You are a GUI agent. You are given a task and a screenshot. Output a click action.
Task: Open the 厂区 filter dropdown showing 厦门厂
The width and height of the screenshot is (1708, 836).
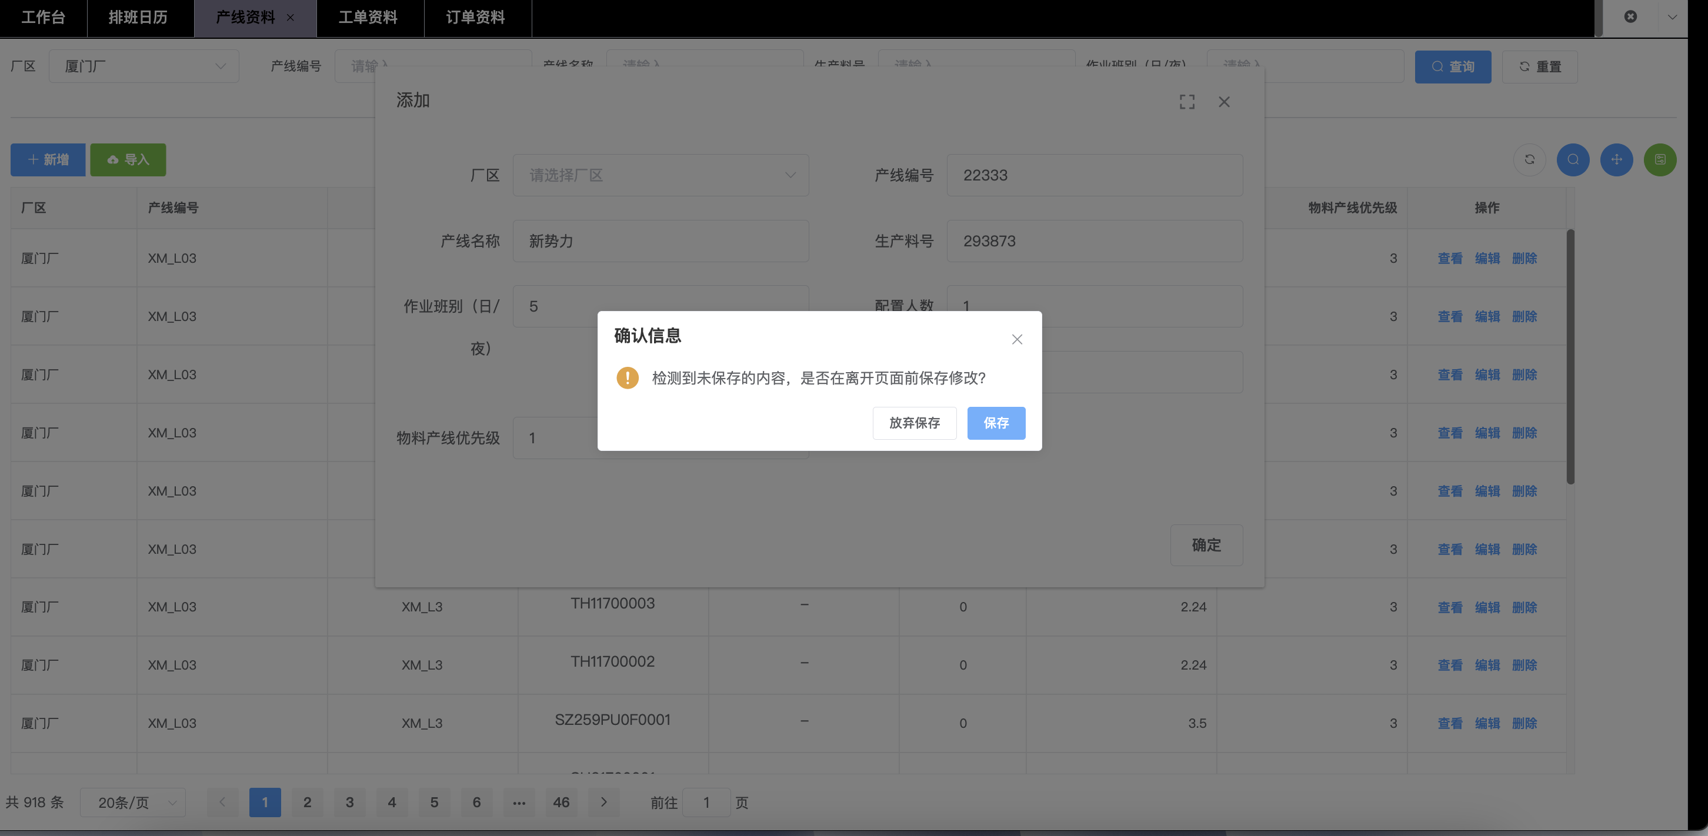click(x=144, y=66)
